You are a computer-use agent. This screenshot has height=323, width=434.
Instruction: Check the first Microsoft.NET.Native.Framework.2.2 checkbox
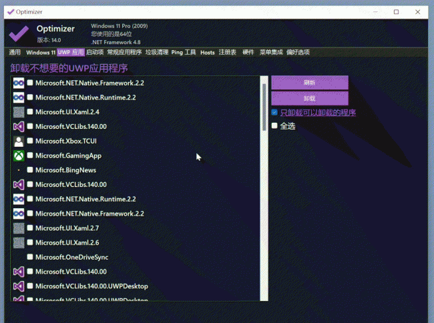(x=30, y=83)
